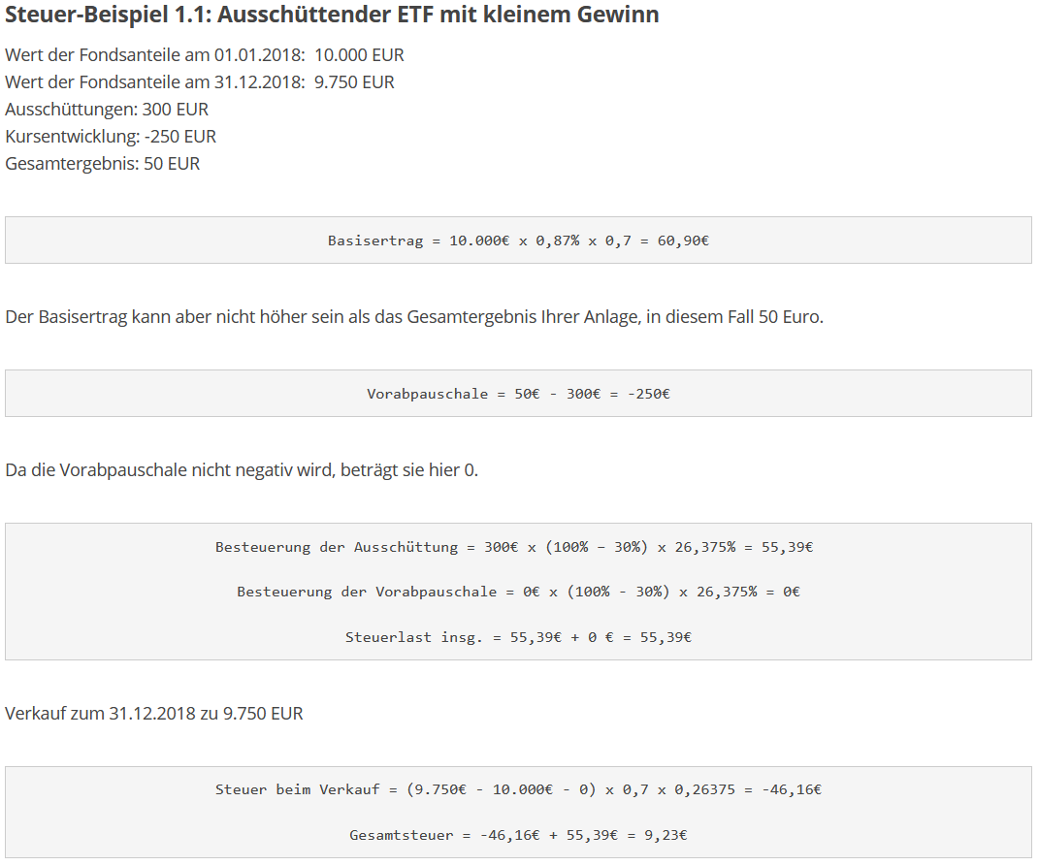Viewport: 1039px width, 866px height.
Task: Click the sentence about Basisertrag not exceeding Gesamtergebnis
Action: [413, 317]
